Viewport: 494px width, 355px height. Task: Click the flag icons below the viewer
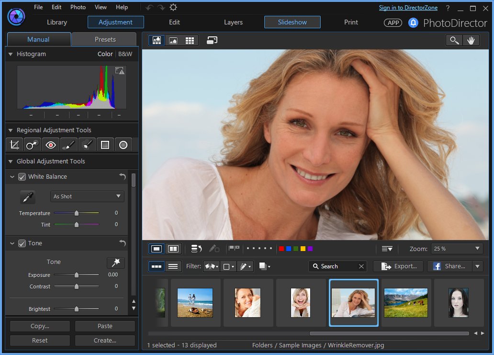234,249
